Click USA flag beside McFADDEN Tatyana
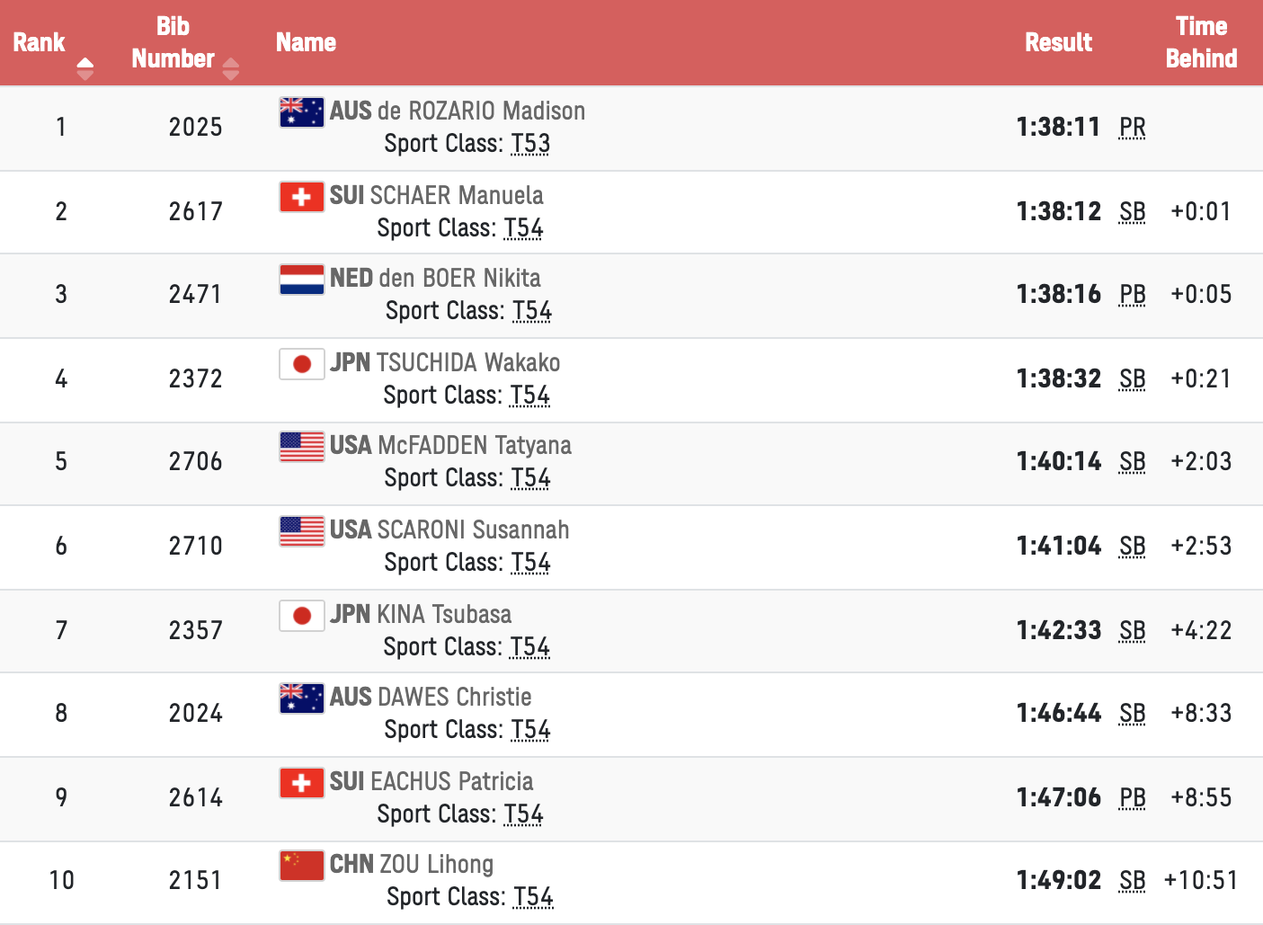 301,447
